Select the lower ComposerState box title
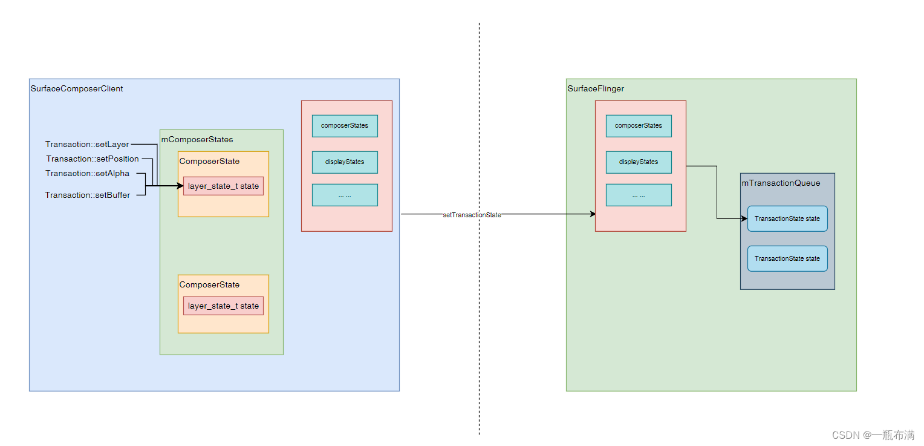 pos(209,285)
